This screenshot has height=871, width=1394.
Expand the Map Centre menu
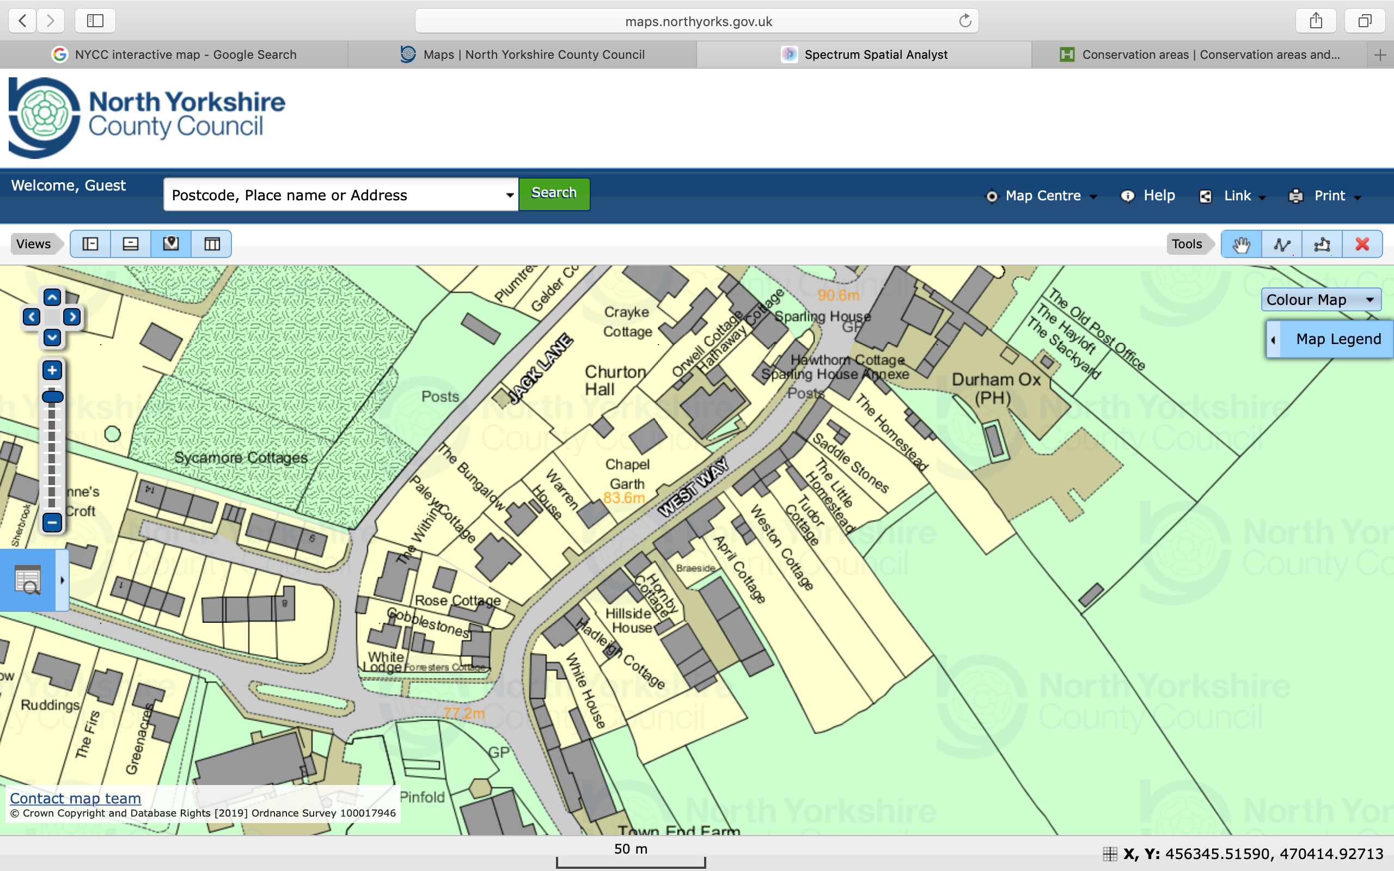pyautogui.click(x=1043, y=196)
